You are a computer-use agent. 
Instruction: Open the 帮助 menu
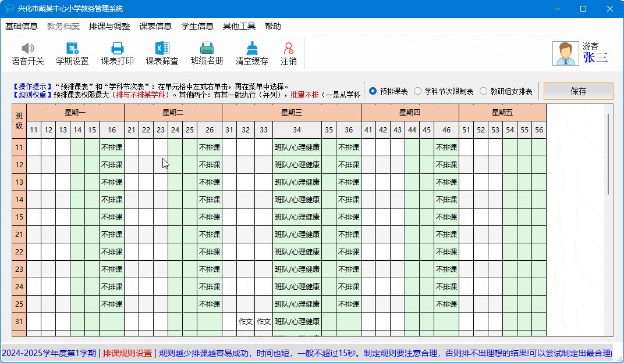(273, 26)
